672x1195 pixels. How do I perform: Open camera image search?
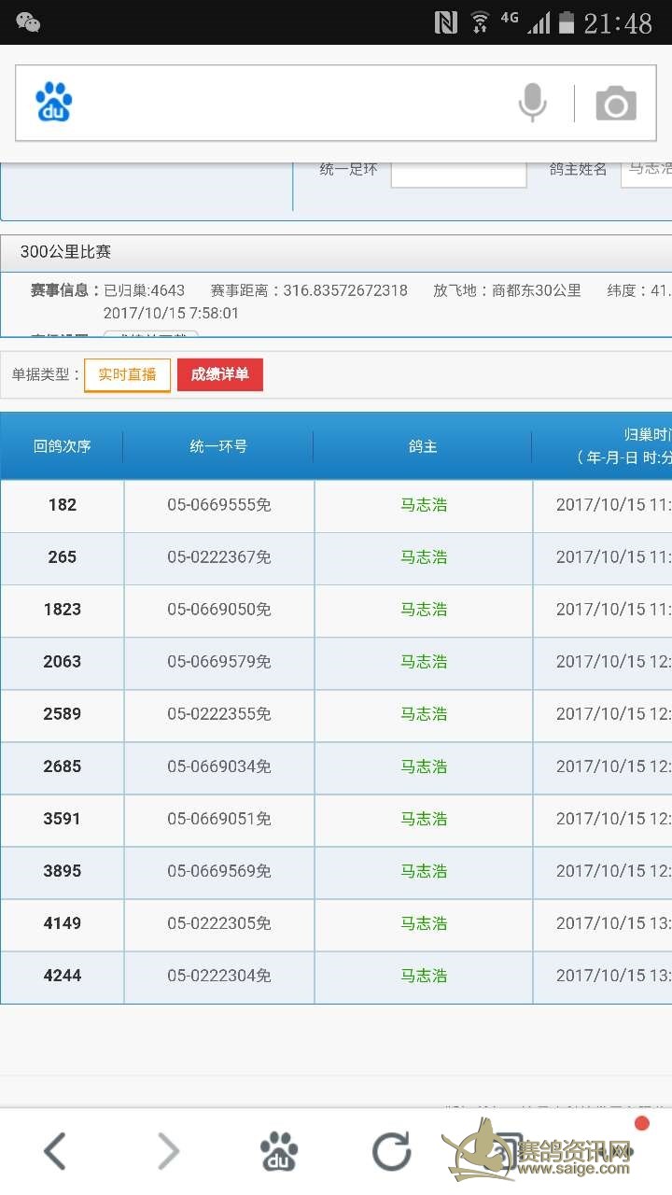(616, 104)
